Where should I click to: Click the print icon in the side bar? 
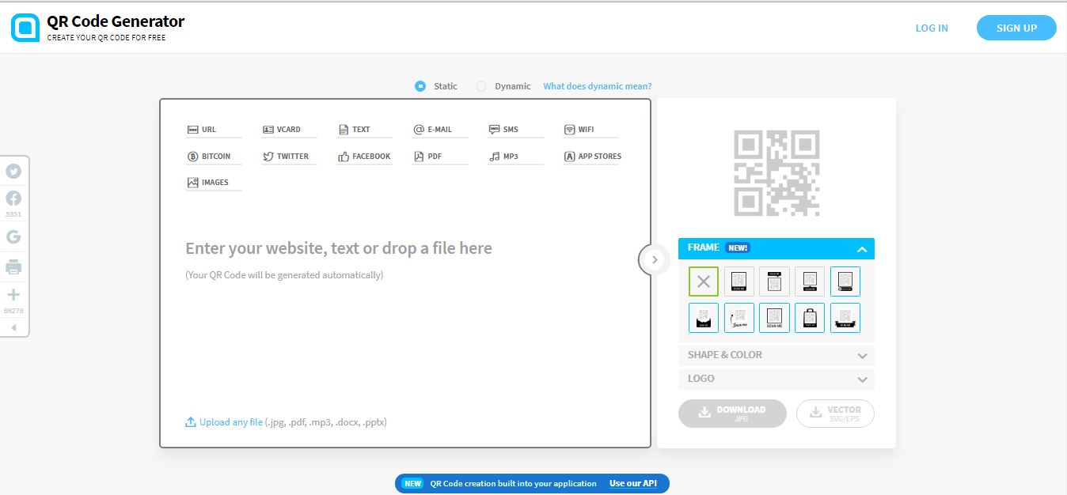click(13, 266)
